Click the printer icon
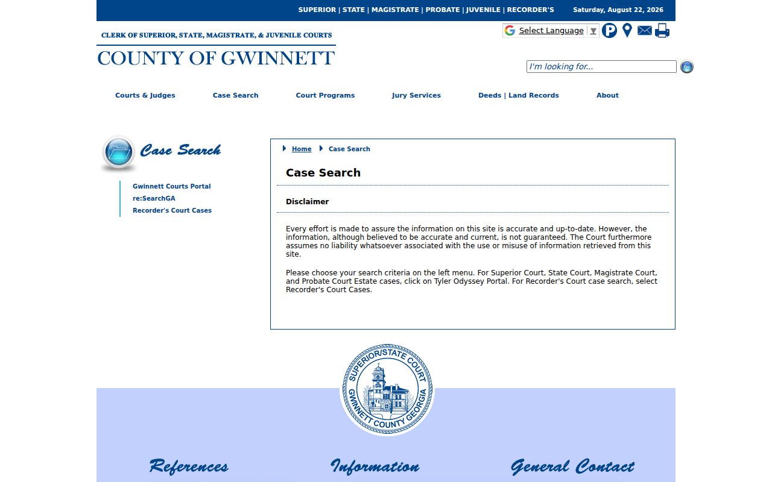Screen dimensions: 772x482 [662, 30]
